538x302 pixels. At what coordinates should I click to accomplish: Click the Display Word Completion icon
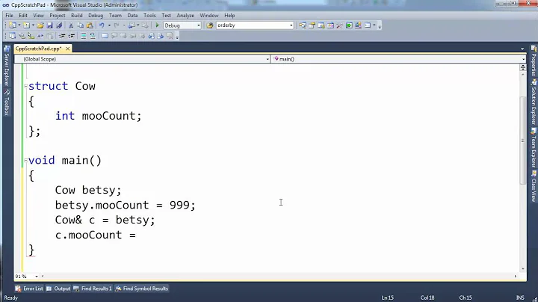40,36
